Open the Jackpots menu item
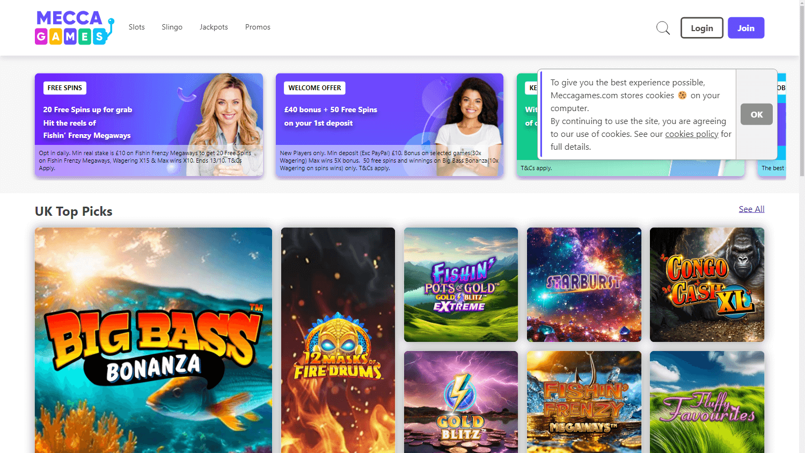Viewport: 805px width, 453px height. pos(214,27)
